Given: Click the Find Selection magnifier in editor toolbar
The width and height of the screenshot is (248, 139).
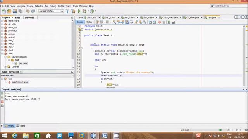Looking at the screenshot, I should (x=114, y=22).
